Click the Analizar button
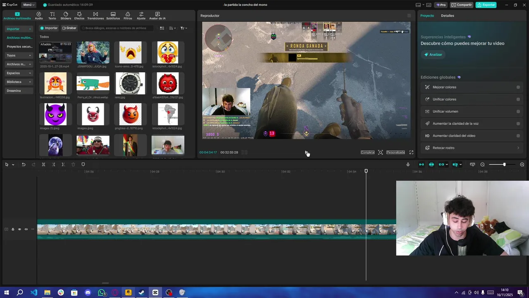 [433, 55]
